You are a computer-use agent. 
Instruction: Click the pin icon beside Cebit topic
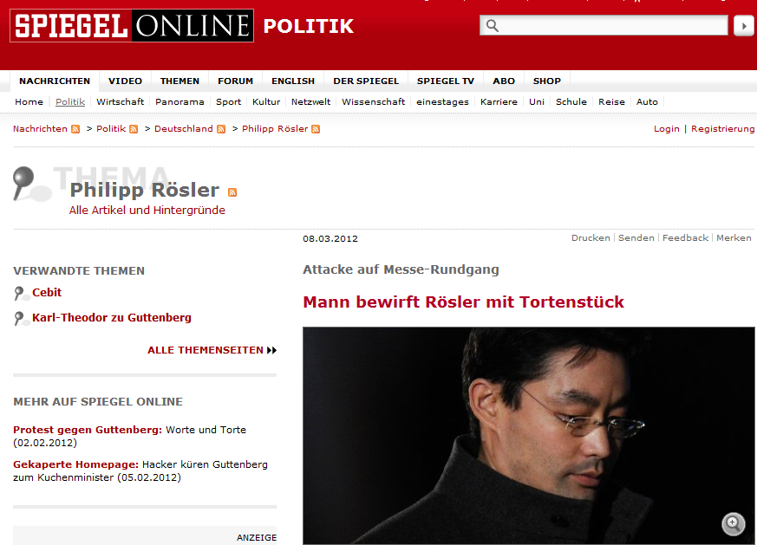pos(20,293)
